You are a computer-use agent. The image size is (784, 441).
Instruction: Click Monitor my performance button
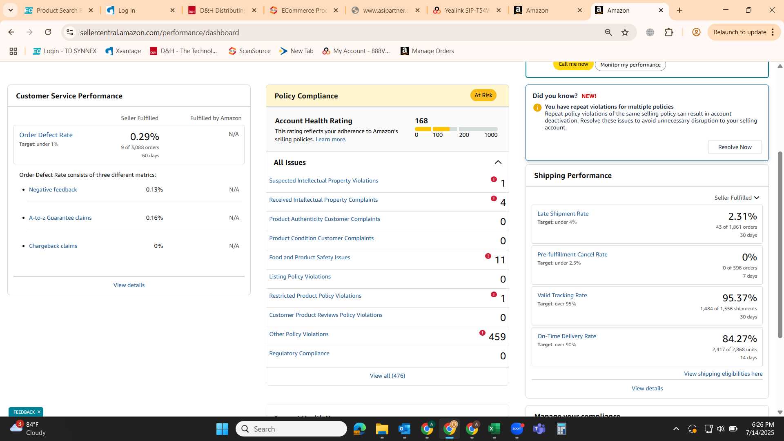[x=630, y=65]
